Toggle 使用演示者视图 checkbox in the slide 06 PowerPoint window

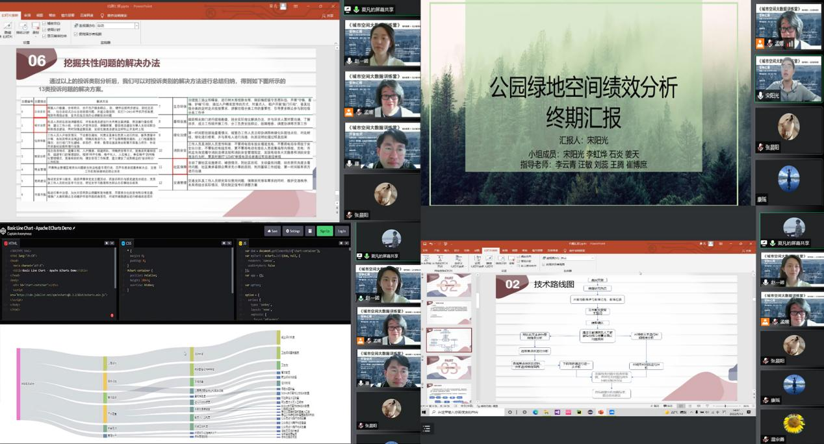[x=77, y=34]
